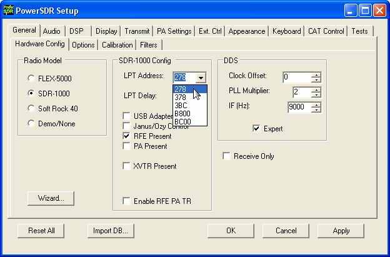Switch to the Filters sub-tab
The width and height of the screenshot is (390, 257).
(x=149, y=45)
